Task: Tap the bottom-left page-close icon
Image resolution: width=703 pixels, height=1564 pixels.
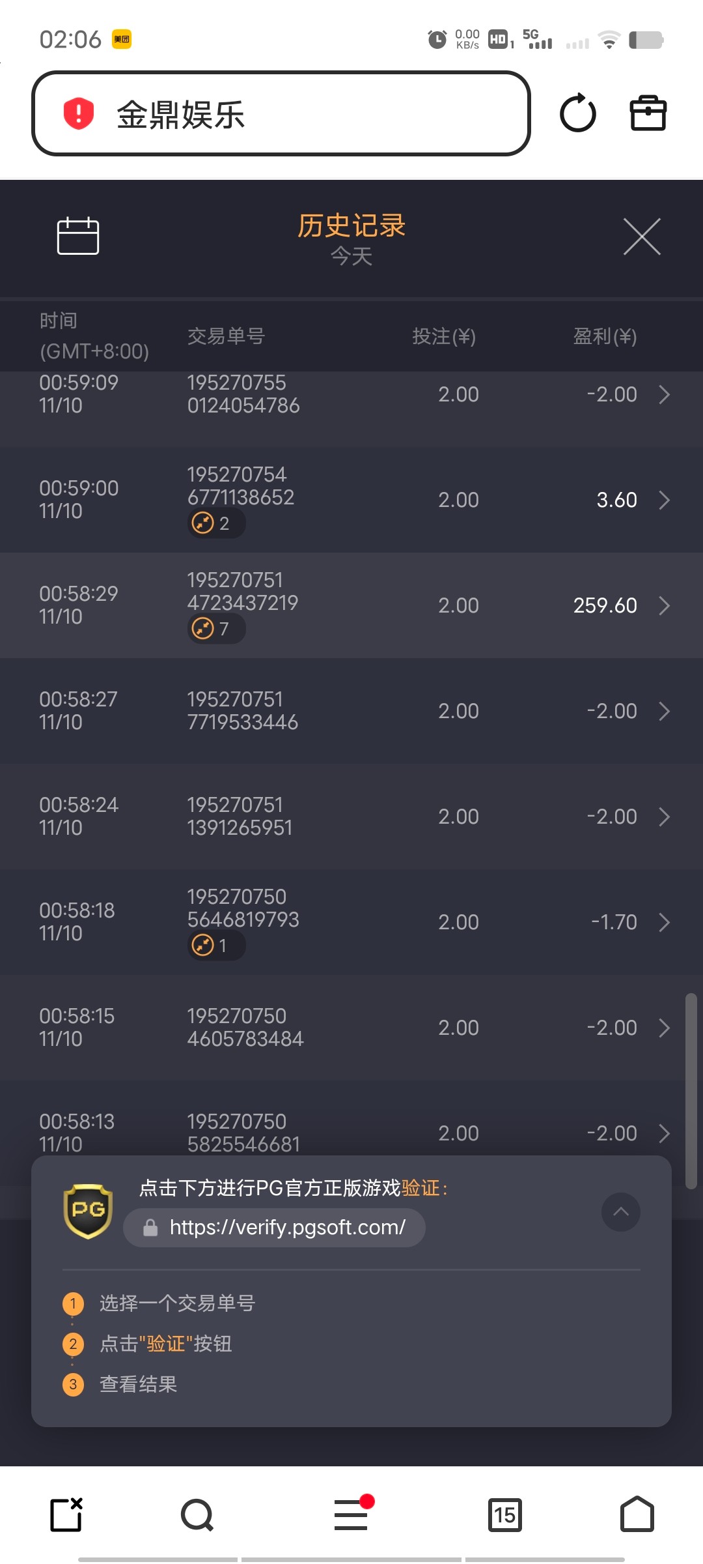Action: point(66,1514)
